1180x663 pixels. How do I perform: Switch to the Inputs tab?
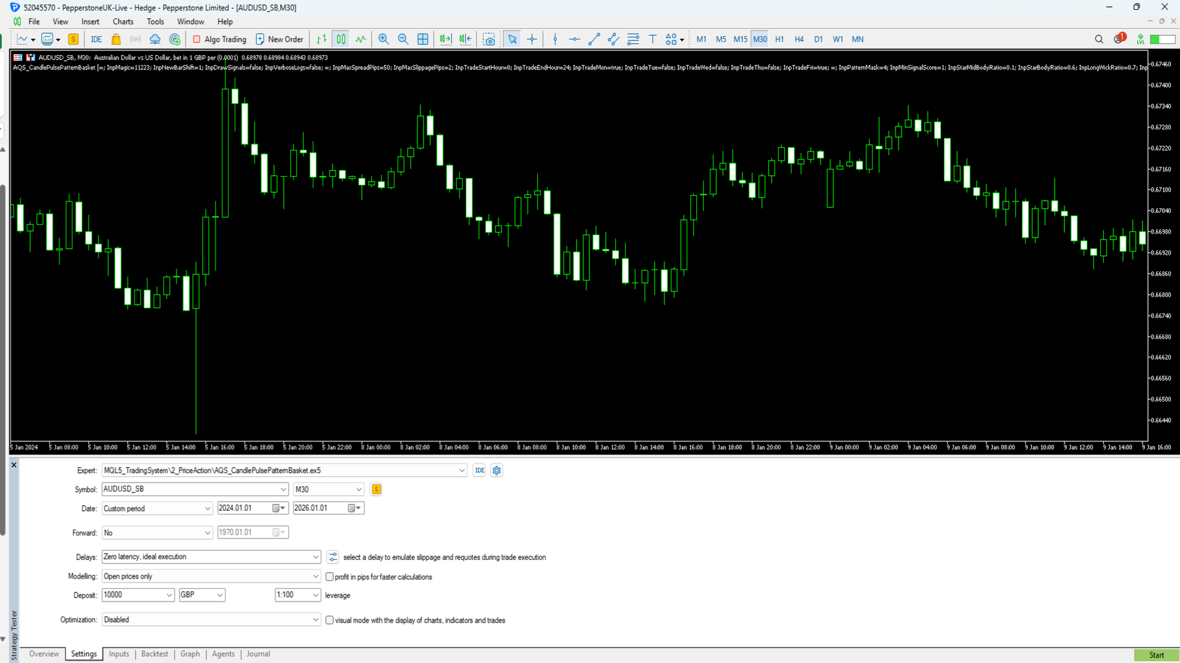[119, 654]
